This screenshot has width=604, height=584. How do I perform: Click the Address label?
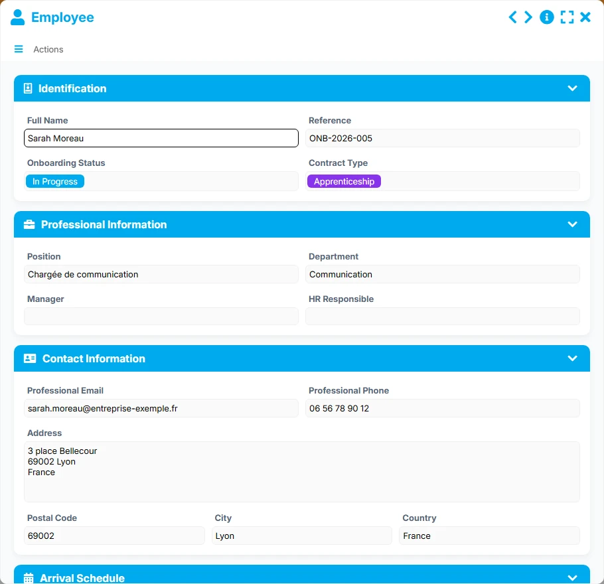pos(44,433)
